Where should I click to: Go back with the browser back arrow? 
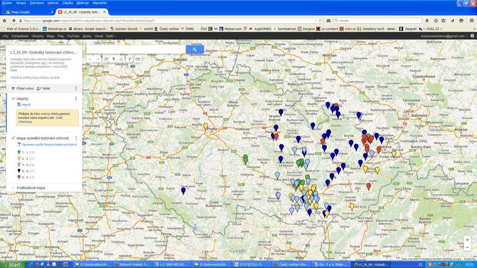pyautogui.click(x=14, y=20)
